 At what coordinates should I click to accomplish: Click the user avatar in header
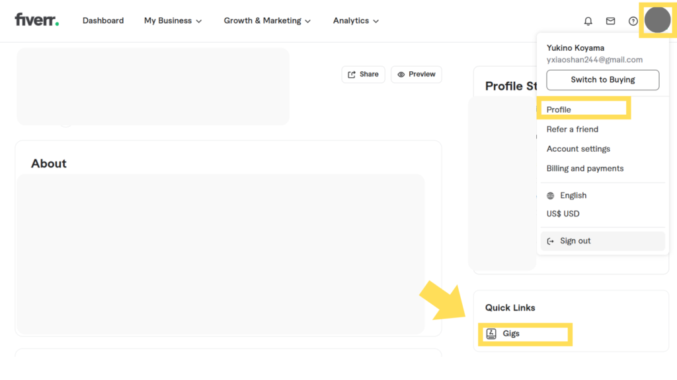[657, 20]
